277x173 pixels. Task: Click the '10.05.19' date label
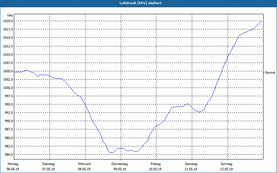[x=155, y=169]
